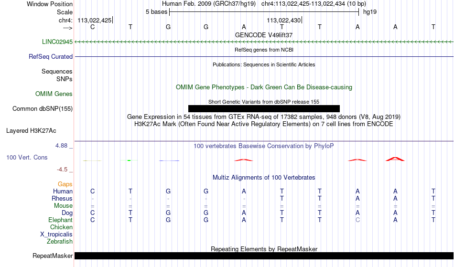Select the Elephant alignment row label
Image resolution: width=454 pixels, height=267 pixels.
pos(60,220)
